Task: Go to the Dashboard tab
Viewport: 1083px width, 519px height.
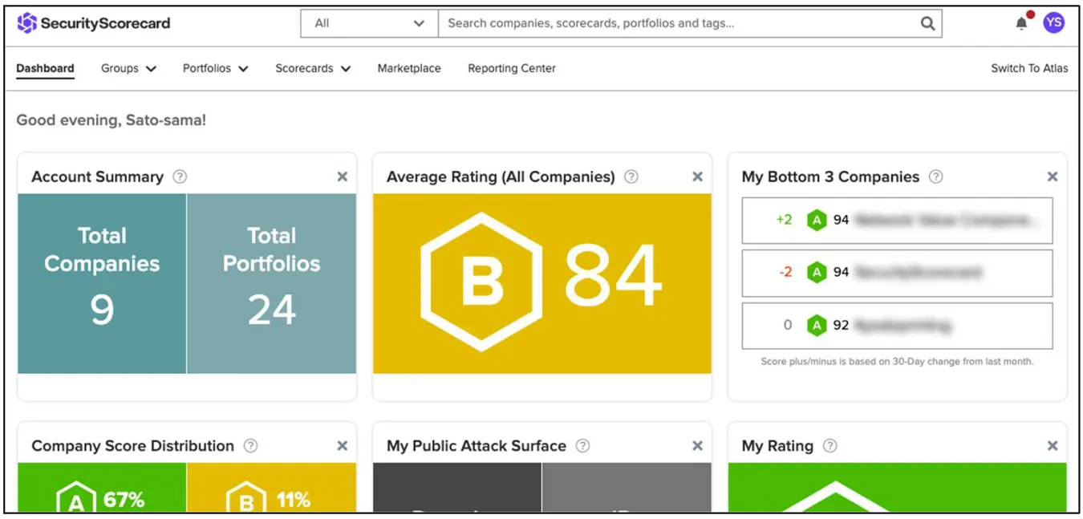Action: (45, 68)
